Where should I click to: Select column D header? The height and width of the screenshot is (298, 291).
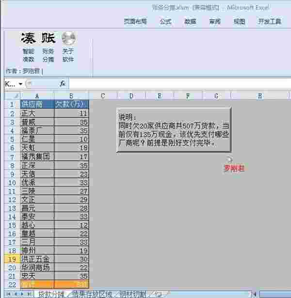(x=131, y=96)
